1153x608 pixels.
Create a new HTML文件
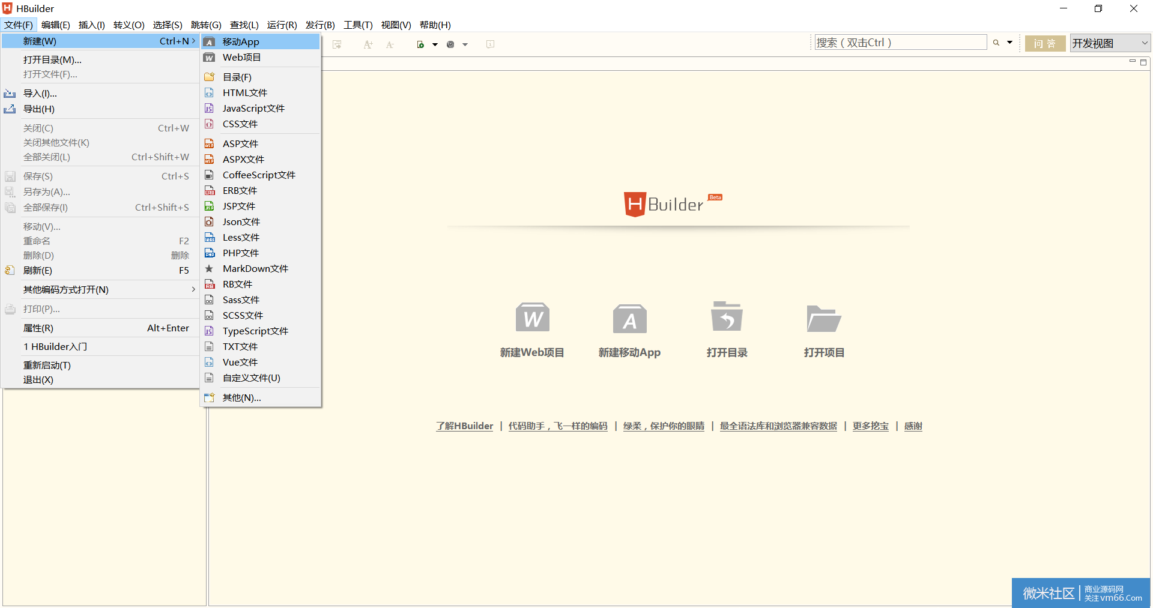coord(261,92)
